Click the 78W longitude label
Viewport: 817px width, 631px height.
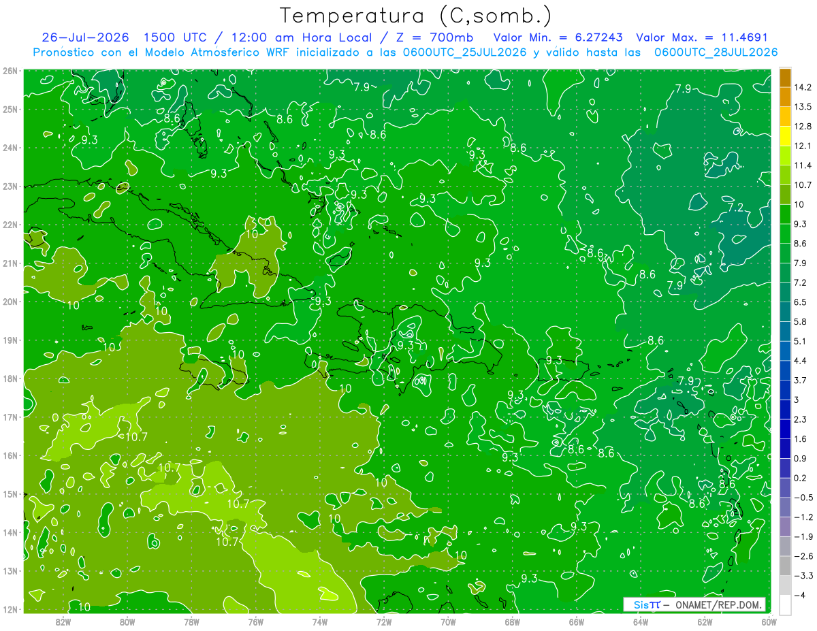click(191, 621)
